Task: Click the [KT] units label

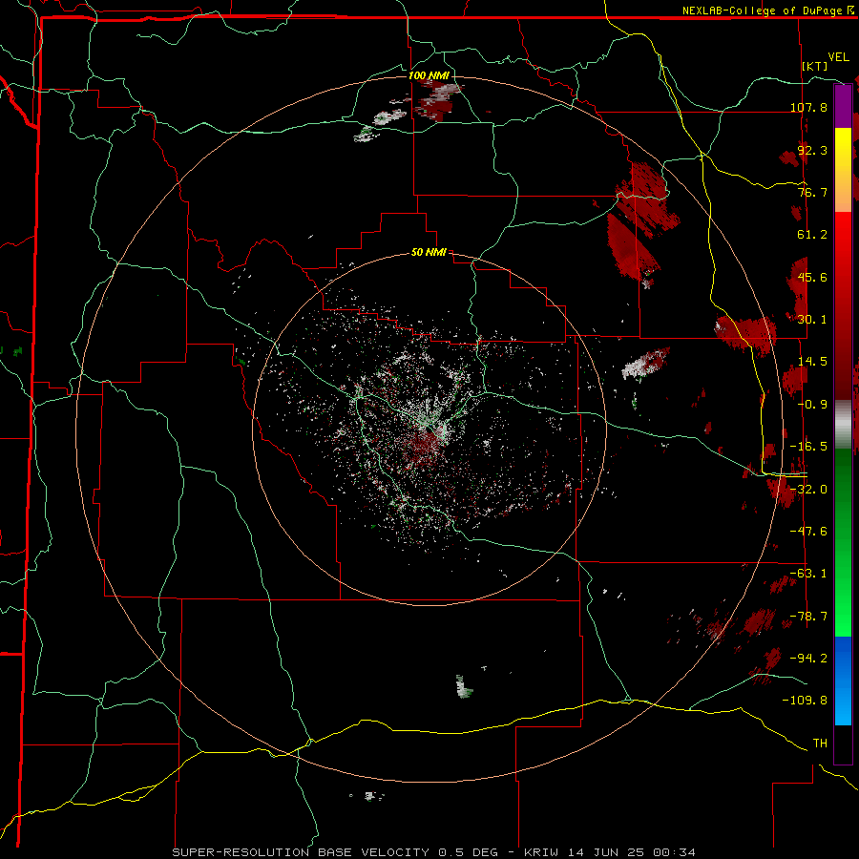Action: [815, 66]
